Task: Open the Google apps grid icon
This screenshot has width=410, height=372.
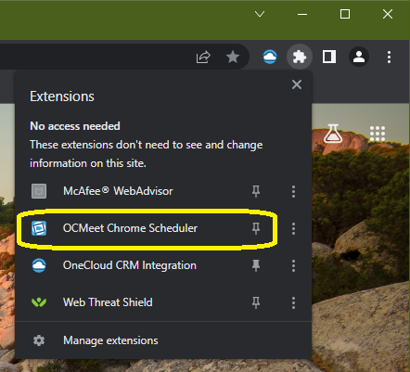Action: pyautogui.click(x=378, y=134)
